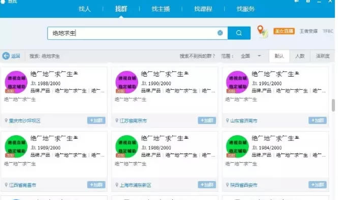Click the 江西省南昌市 location link
Viewport: 340px width, 200px height.
pyautogui.click(x=22, y=185)
